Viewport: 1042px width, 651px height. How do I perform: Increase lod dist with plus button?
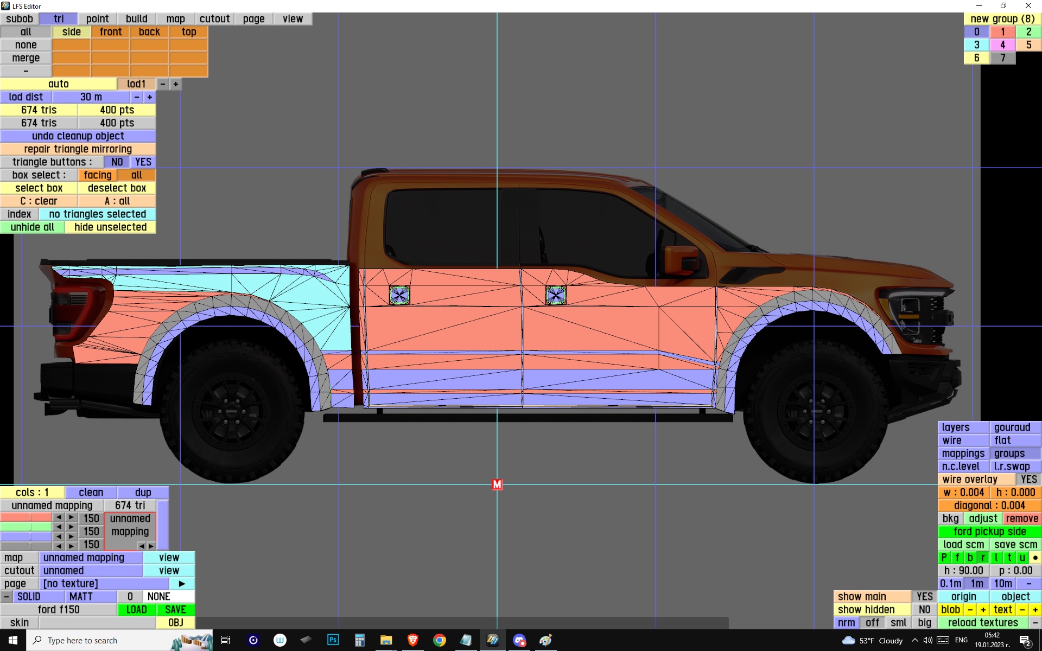[x=150, y=97]
